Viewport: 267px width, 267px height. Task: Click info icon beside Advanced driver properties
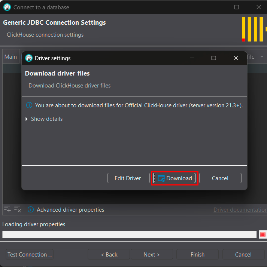(31, 210)
